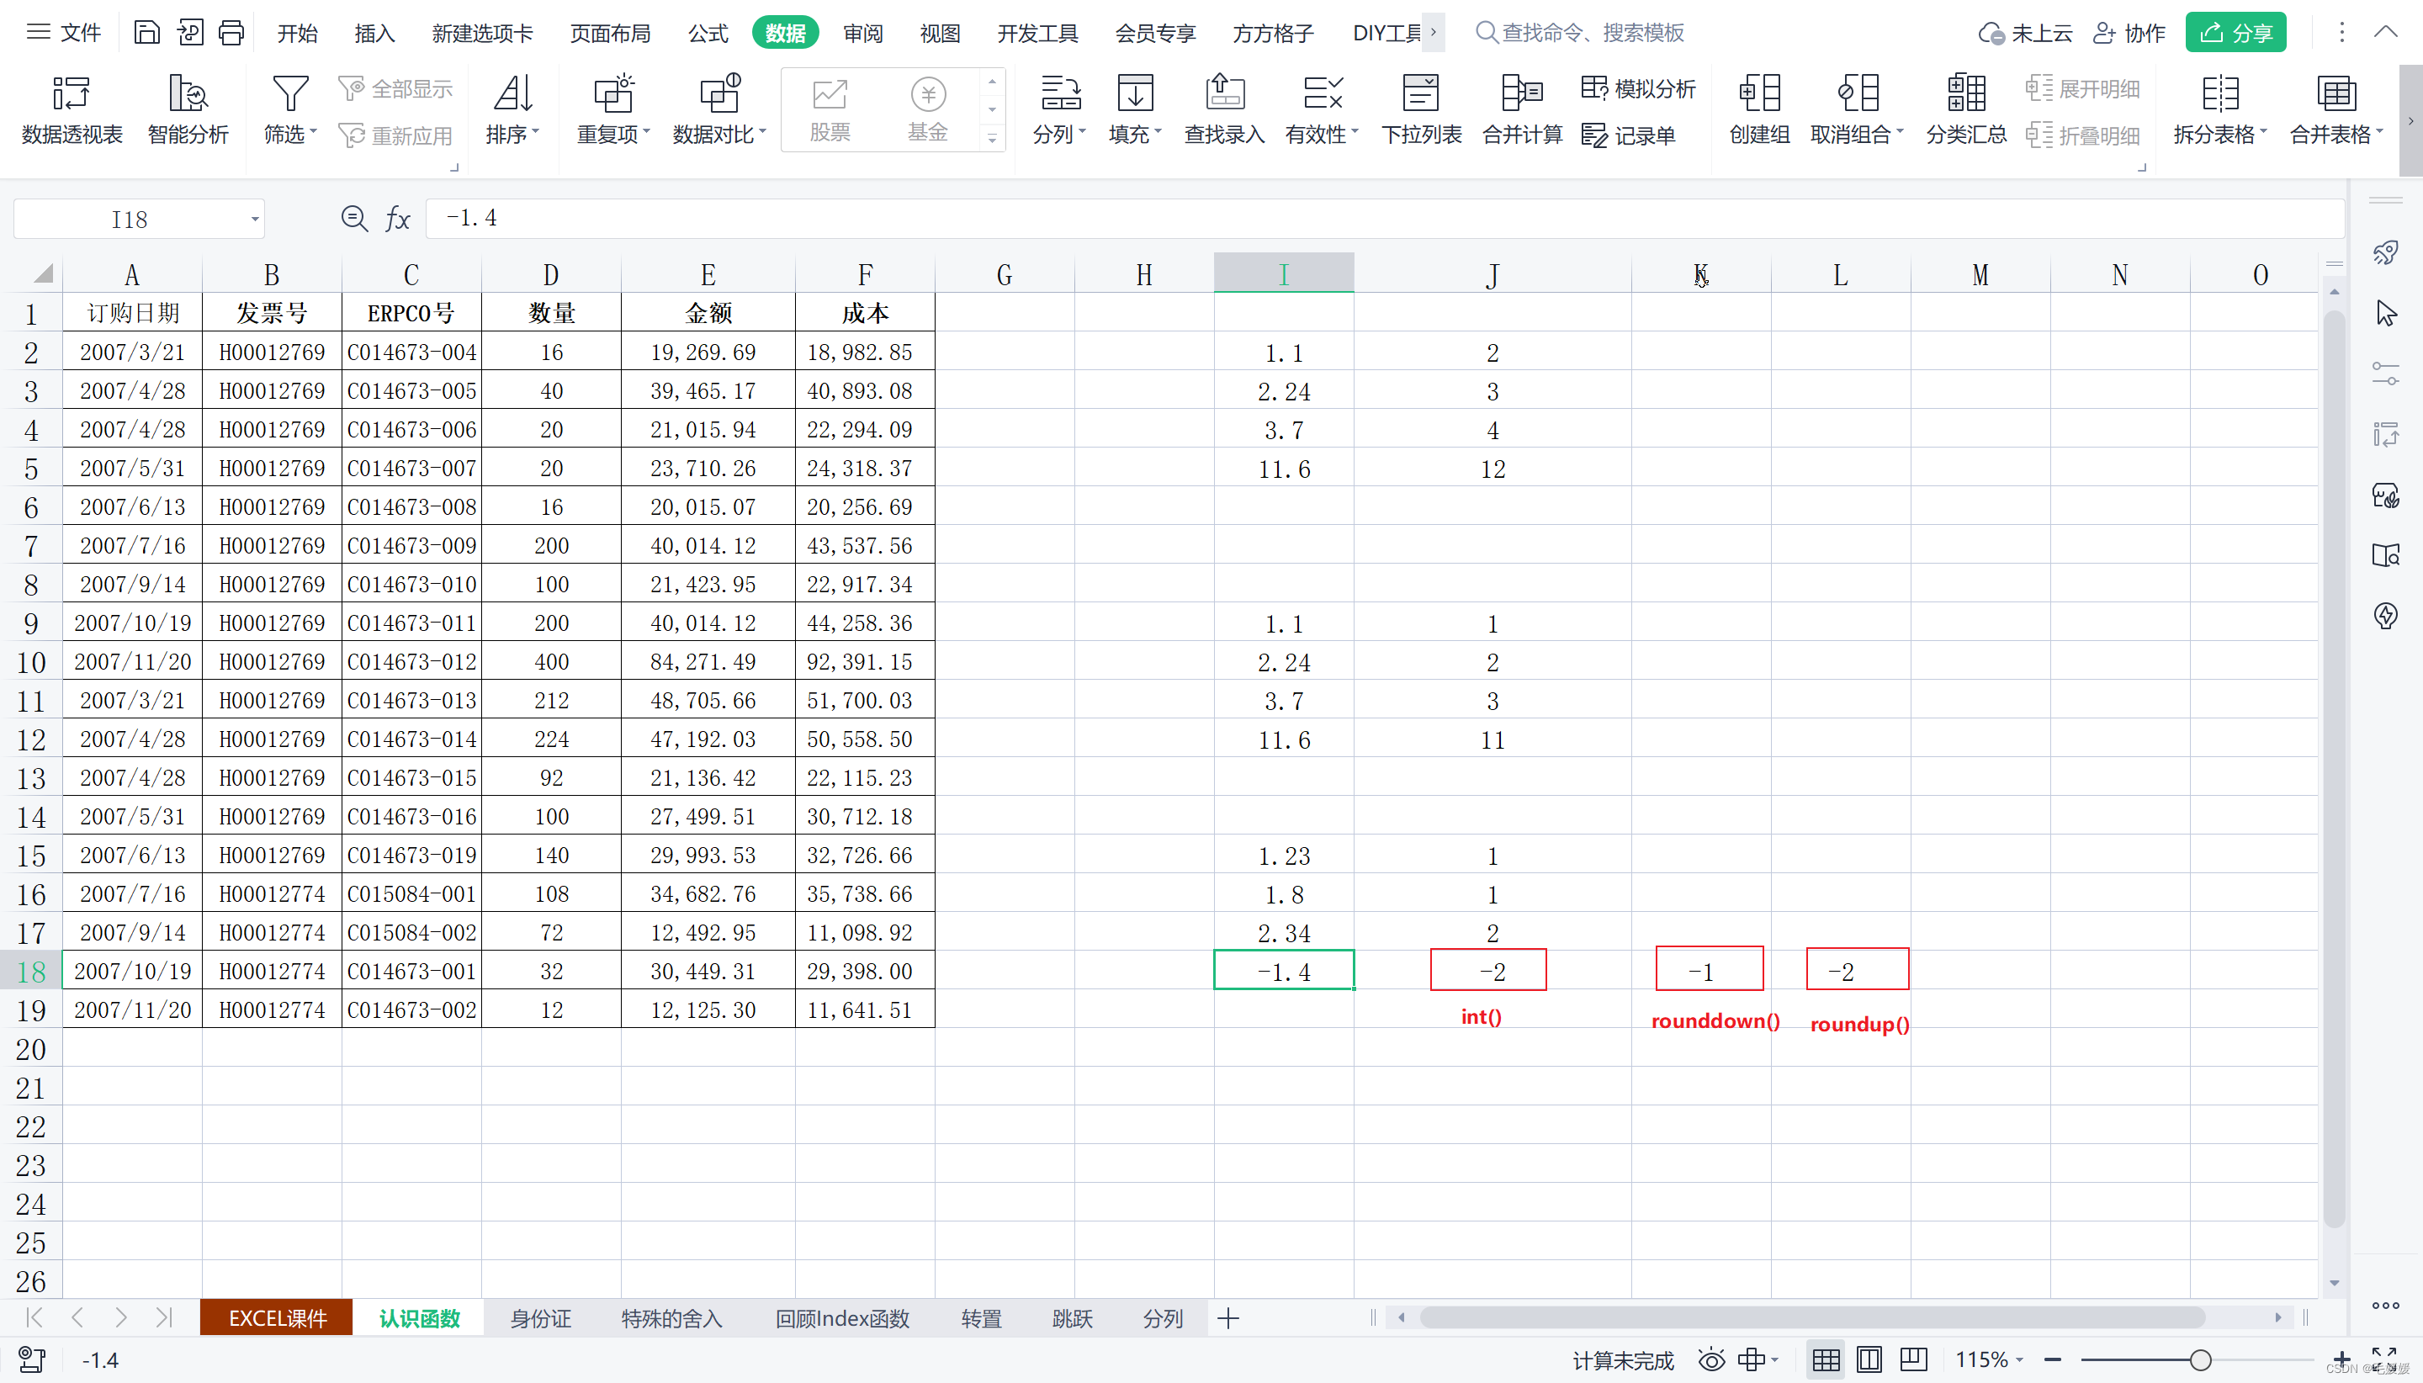This screenshot has height=1383, width=2423.
Task: Click the save icon in quick toolbar
Action: click(x=146, y=32)
